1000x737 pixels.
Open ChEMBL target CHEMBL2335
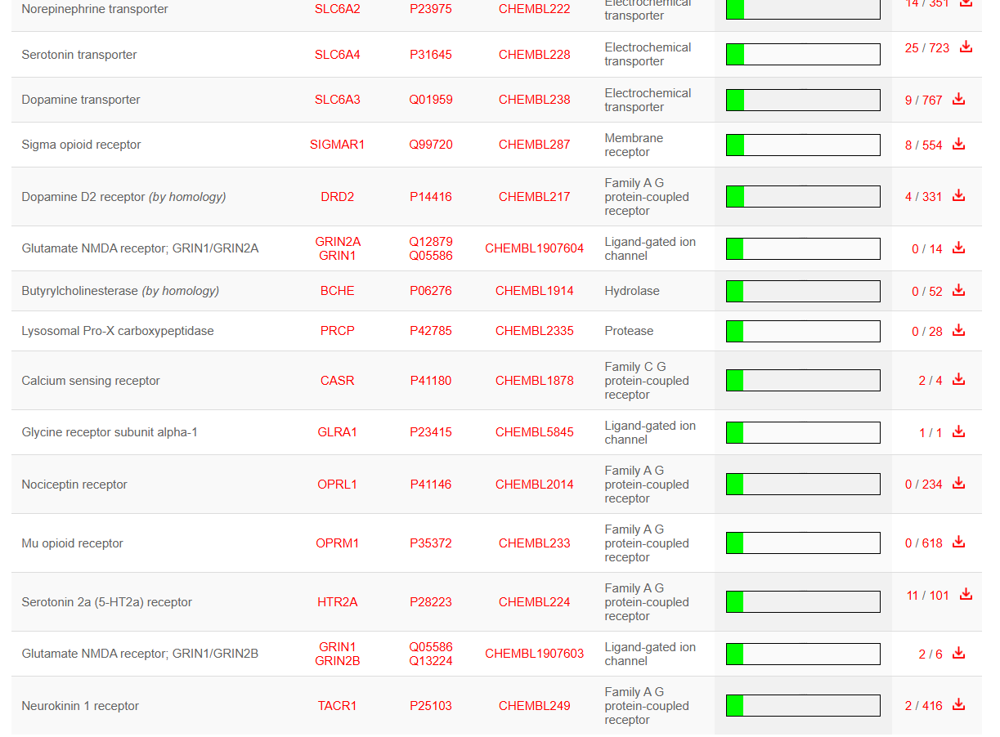coord(534,331)
